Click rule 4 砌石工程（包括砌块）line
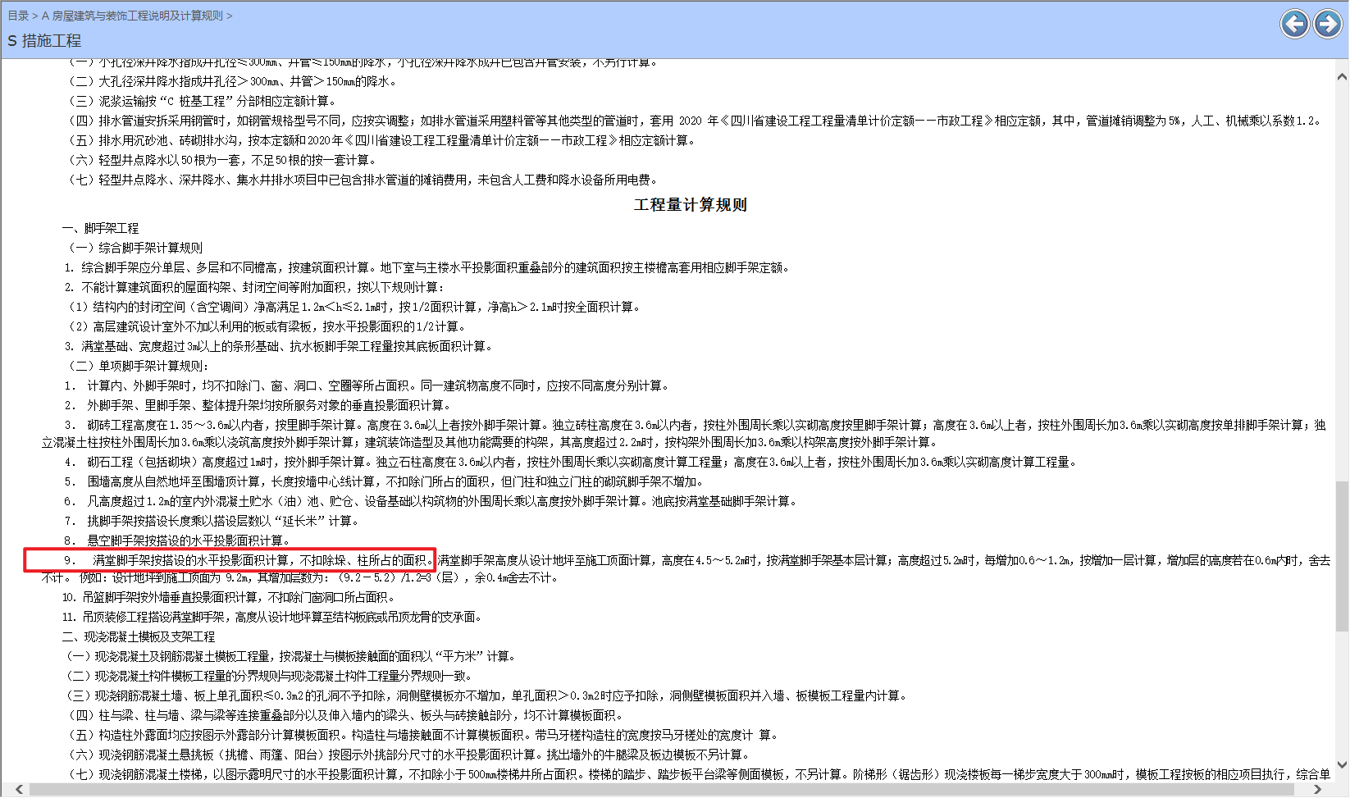Image resolution: width=1350 pixels, height=798 pixels. coord(570,462)
